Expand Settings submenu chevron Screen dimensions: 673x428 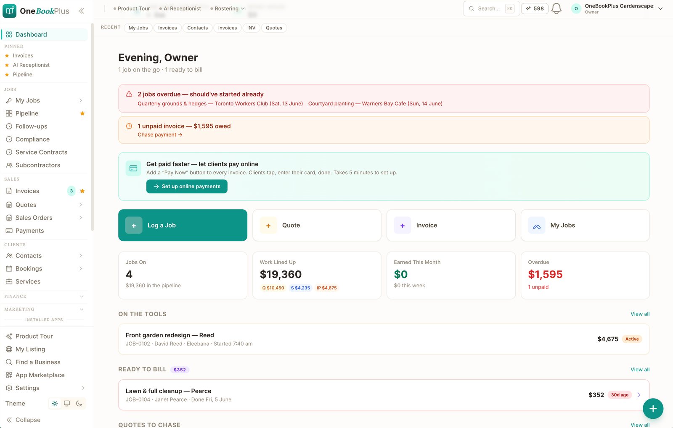[x=83, y=388]
